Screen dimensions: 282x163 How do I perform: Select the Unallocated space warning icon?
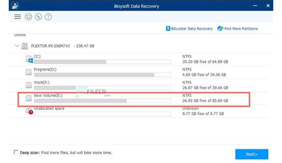coord(29,111)
